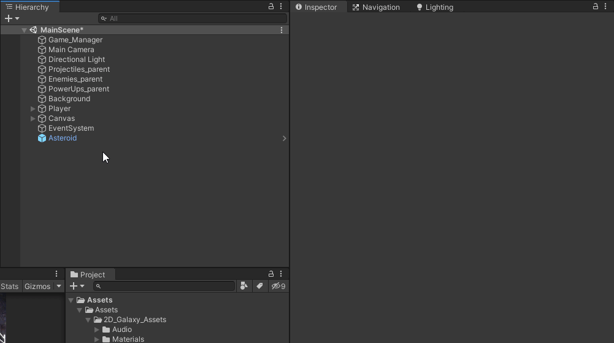614x343 pixels.
Task: Select the 2D_Galaxy_Assets folder
Action: 130,320
